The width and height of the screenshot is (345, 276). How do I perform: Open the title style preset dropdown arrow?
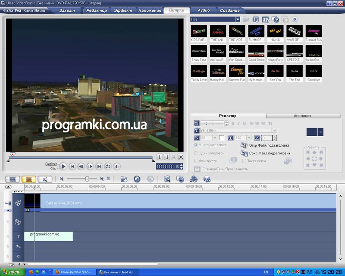(320, 132)
